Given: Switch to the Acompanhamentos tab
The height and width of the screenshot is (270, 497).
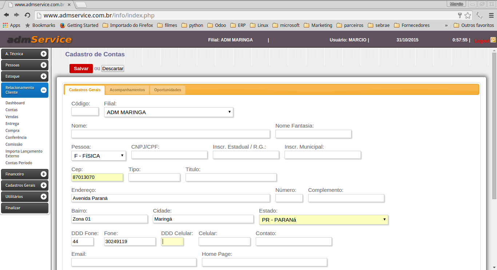Looking at the screenshot, I should [127, 90].
